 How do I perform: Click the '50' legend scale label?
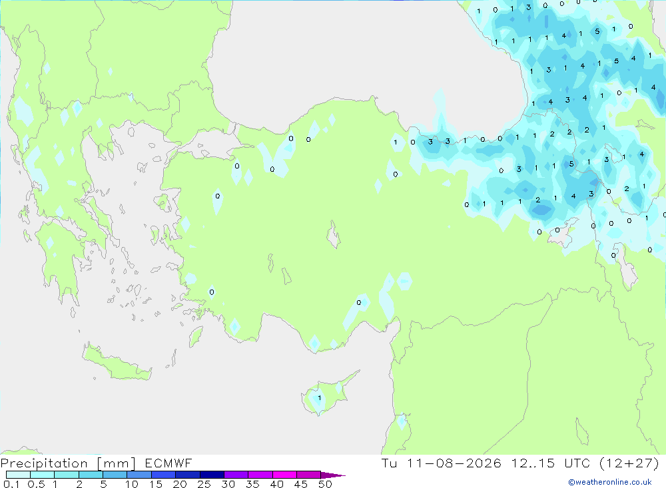[x=325, y=484]
